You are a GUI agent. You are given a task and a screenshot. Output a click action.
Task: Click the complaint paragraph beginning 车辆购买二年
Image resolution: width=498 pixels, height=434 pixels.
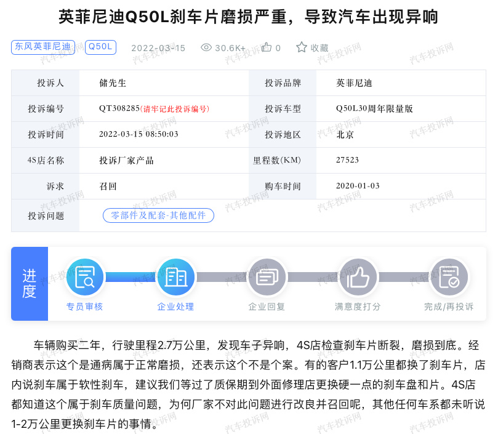tap(248, 384)
